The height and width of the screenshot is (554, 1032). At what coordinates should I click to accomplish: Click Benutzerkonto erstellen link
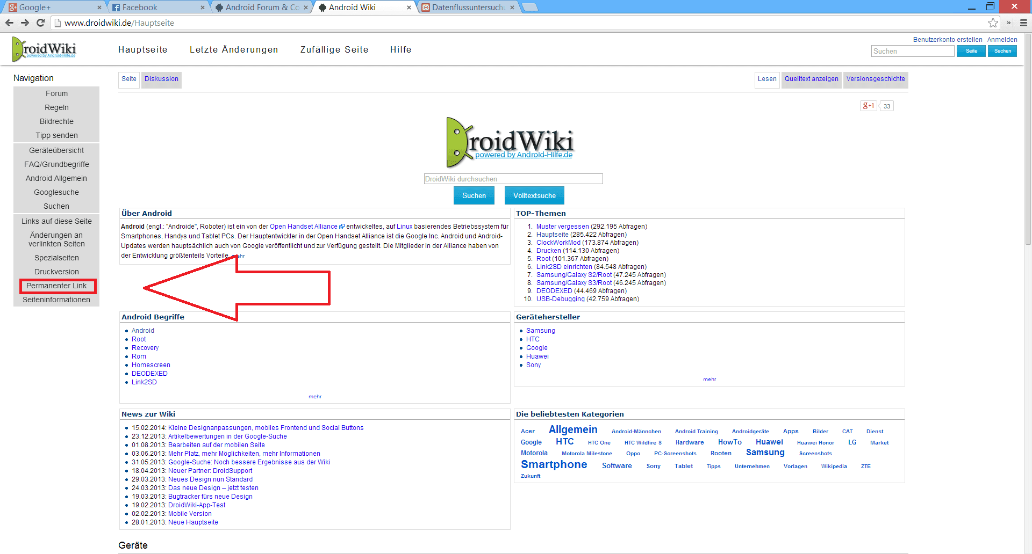pos(948,40)
